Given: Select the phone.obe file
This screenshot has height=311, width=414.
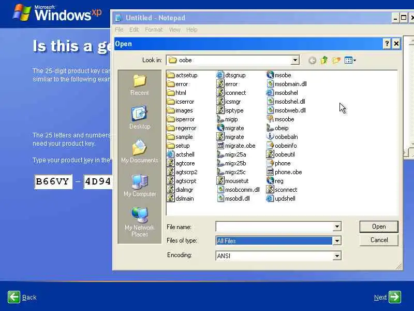Looking at the screenshot, I should click(284, 172).
